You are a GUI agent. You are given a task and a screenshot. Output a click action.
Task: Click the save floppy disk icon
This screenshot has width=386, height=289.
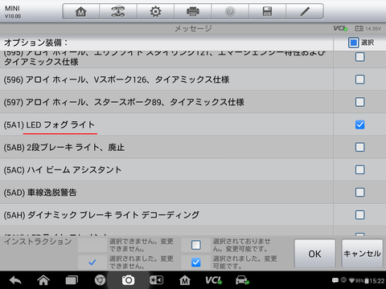pyautogui.click(x=267, y=12)
